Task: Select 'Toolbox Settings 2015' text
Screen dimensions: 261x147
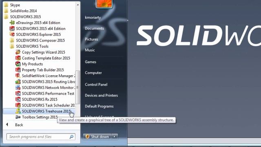Action: tap(40, 117)
